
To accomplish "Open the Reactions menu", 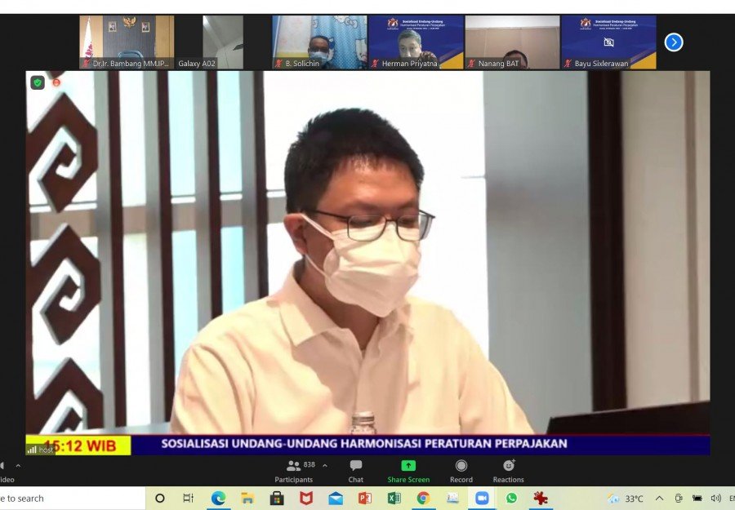I will pos(509,471).
